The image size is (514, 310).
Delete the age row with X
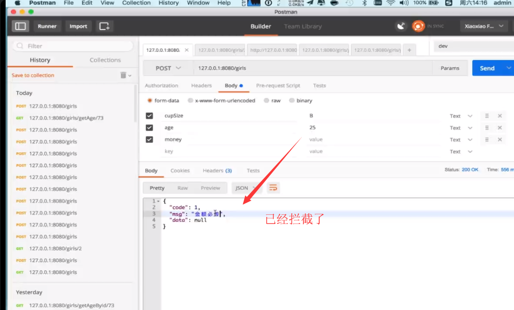point(500,128)
